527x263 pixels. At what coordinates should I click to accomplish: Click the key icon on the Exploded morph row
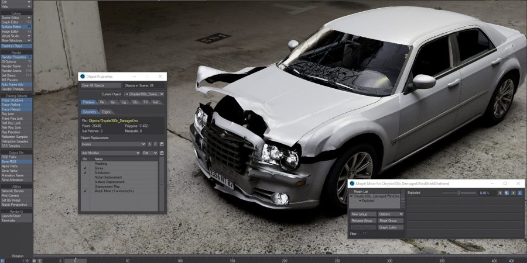pyautogui.click(x=507, y=193)
